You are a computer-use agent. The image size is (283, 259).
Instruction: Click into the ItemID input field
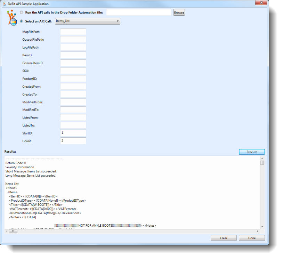[73, 55]
